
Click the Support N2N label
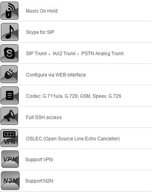39,181
